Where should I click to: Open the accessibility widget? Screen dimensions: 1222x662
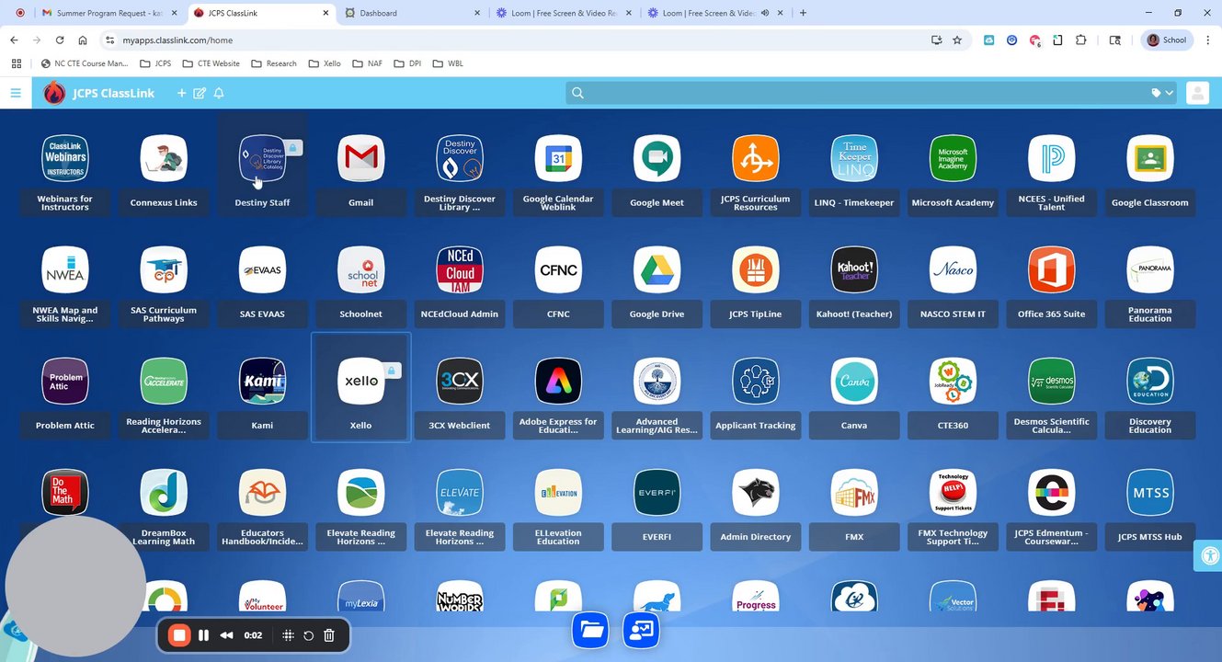click(x=1208, y=555)
